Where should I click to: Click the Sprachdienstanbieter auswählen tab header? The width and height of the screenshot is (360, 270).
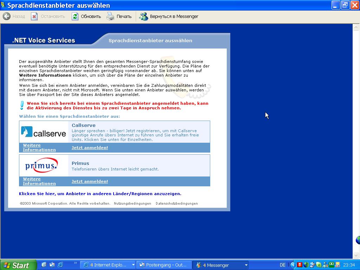coord(150,41)
